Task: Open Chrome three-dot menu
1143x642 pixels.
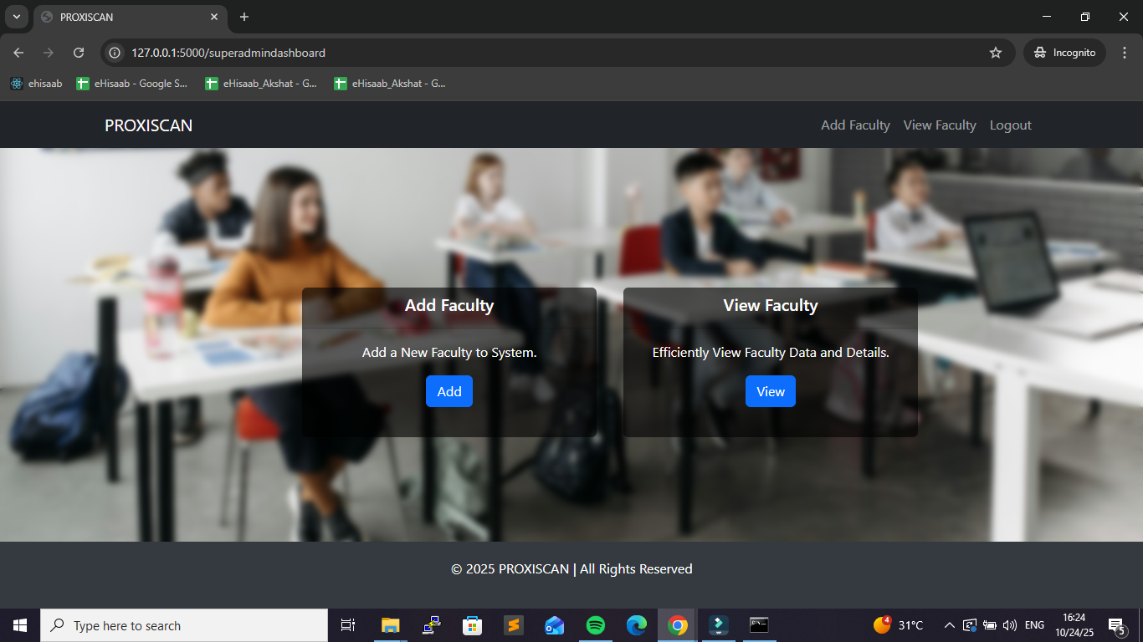Action: pyautogui.click(x=1124, y=53)
